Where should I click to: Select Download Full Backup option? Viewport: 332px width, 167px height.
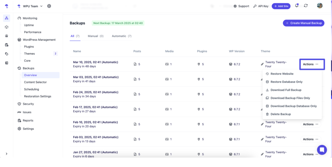[286, 90]
